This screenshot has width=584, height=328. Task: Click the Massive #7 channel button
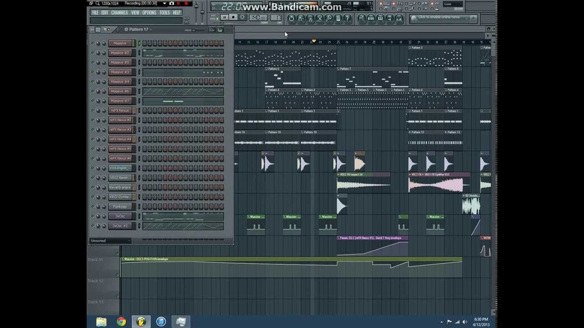click(x=120, y=101)
